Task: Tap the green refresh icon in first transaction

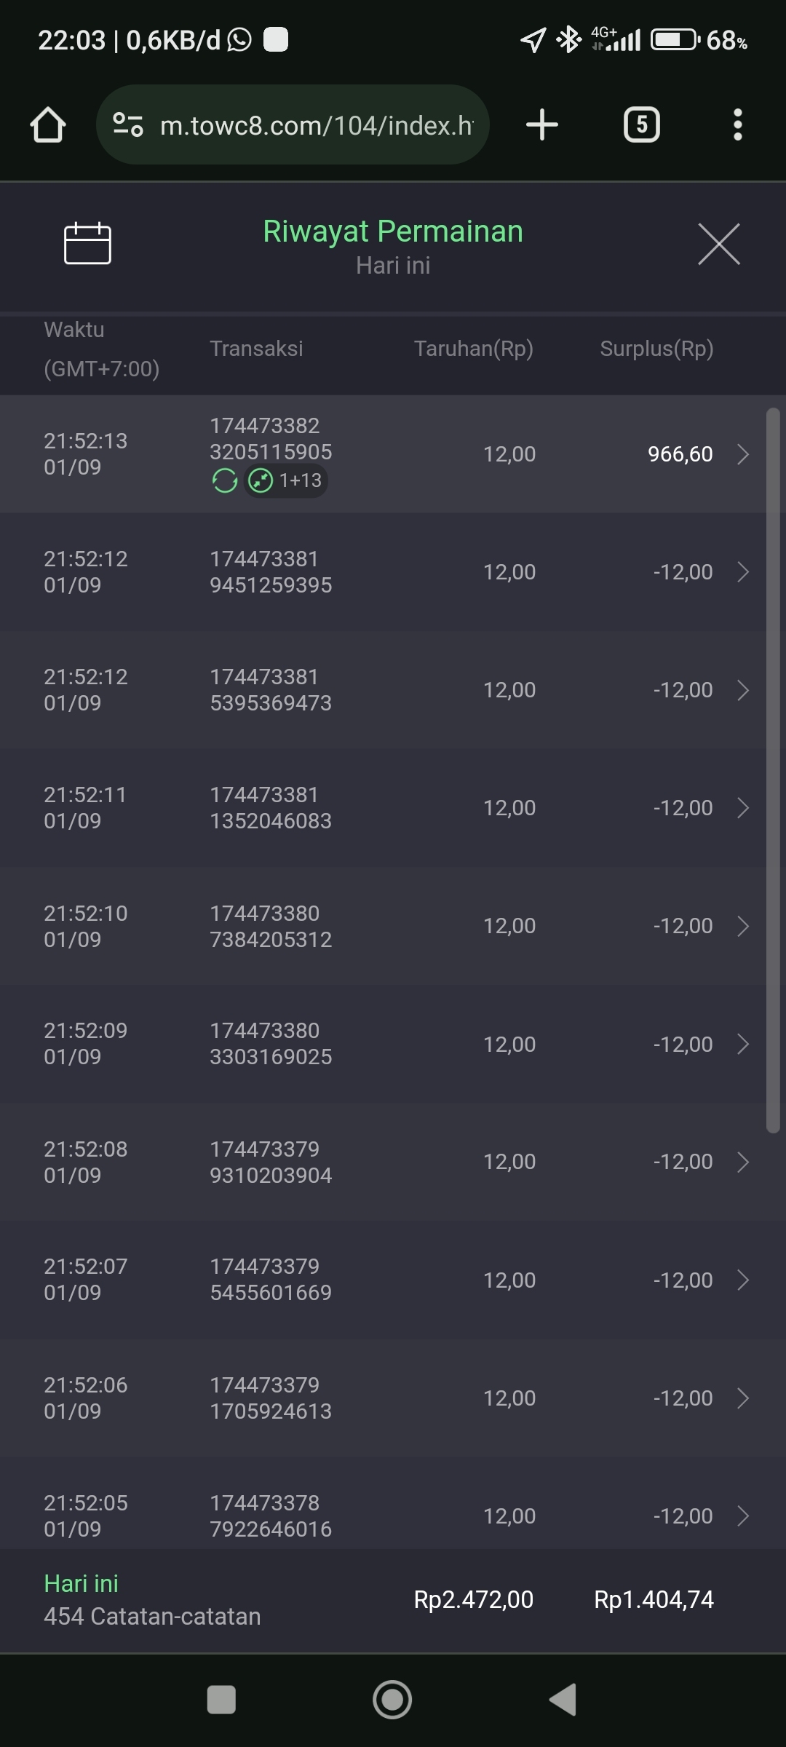Action: tap(225, 480)
